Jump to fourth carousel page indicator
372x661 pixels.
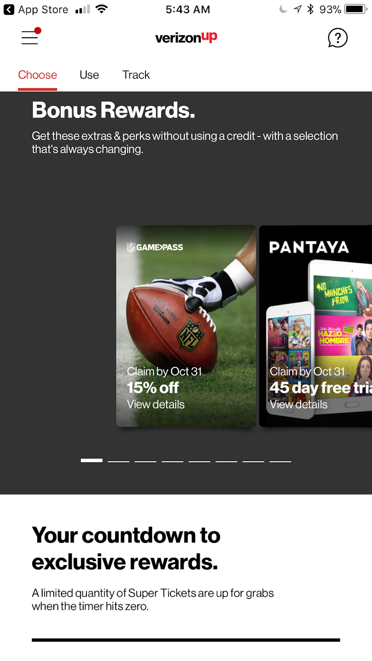pyautogui.click(x=172, y=461)
